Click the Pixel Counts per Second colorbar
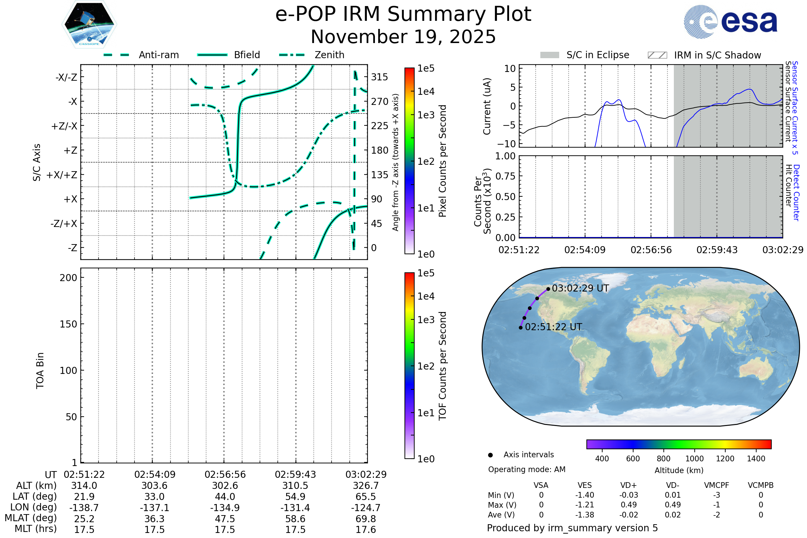The image size is (807, 538). (409, 161)
